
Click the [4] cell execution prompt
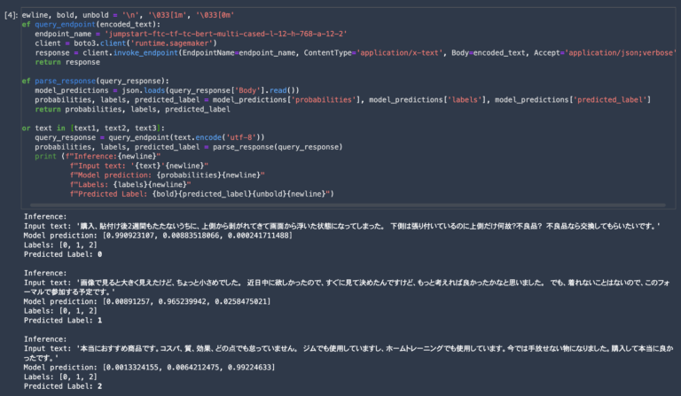(x=9, y=14)
